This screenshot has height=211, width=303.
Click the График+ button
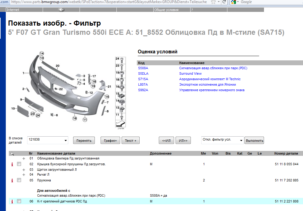[110, 141]
